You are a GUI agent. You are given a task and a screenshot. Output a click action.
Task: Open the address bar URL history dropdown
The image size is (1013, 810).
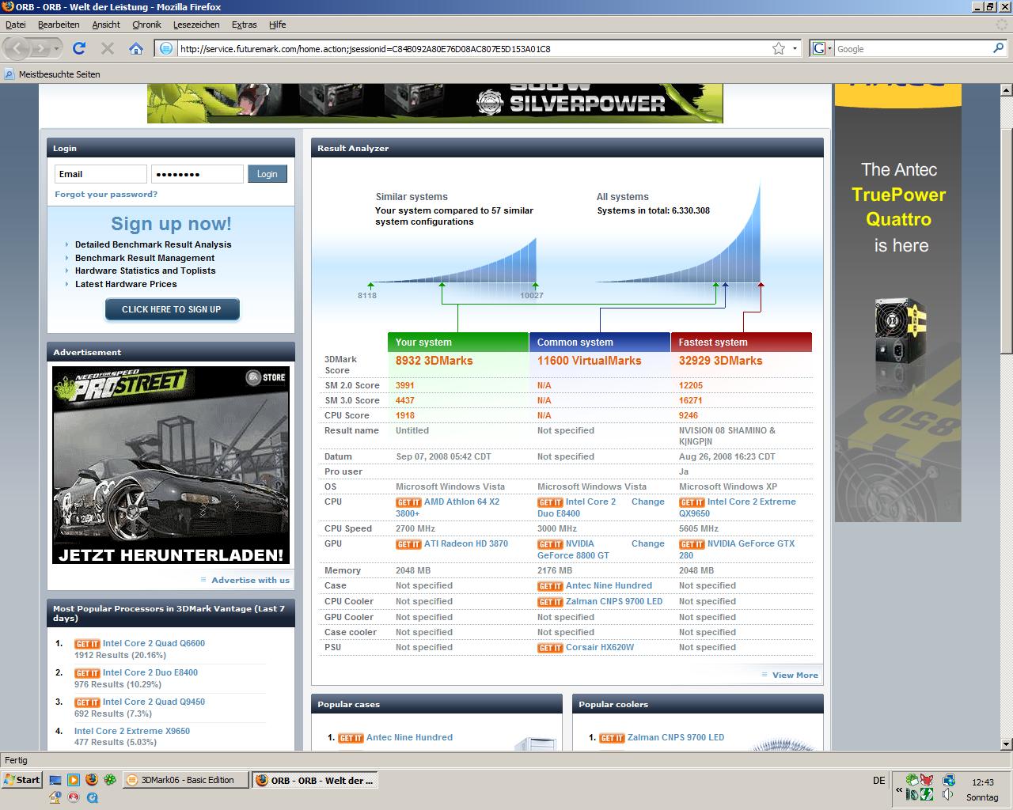[x=795, y=48]
